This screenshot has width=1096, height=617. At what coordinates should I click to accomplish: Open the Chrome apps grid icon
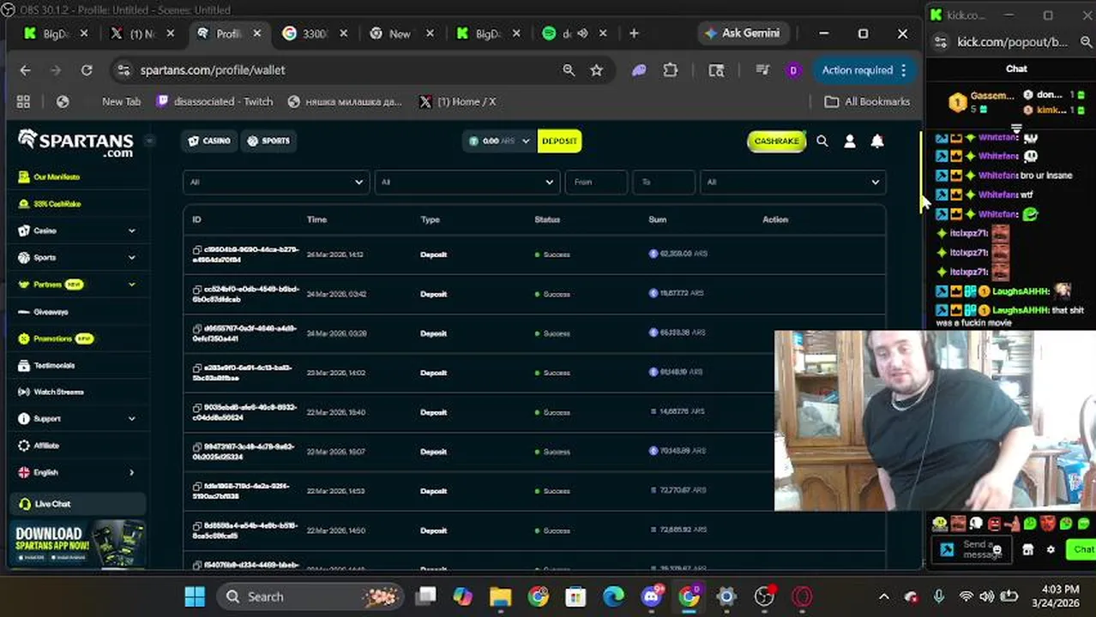point(23,101)
